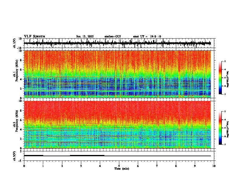The width and height of the screenshot is (241, 186).
Task: Click the "ch.3(V)" axis label
Action: pos(15,156)
